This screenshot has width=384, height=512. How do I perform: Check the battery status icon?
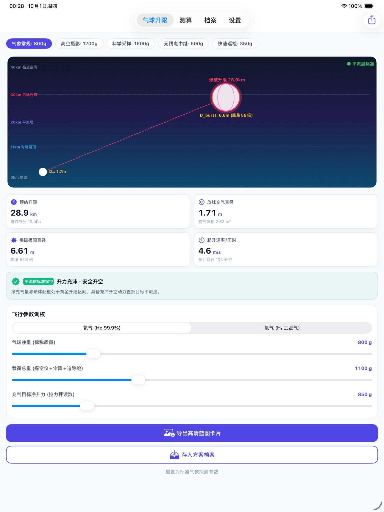369,6
